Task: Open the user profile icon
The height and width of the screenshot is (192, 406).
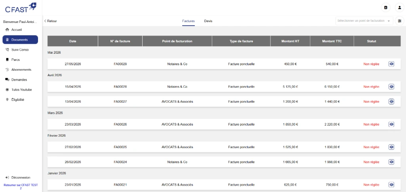Action: coord(400,8)
